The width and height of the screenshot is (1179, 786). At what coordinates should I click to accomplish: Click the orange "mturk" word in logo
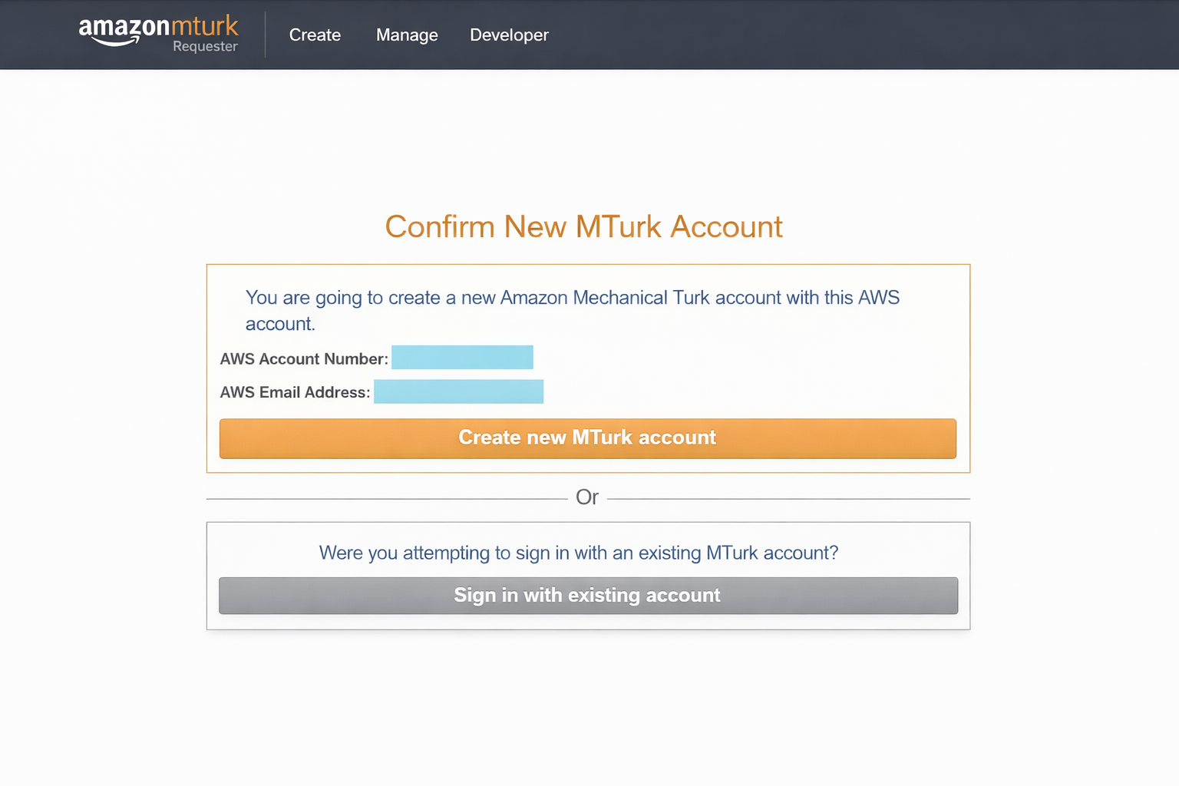click(204, 26)
